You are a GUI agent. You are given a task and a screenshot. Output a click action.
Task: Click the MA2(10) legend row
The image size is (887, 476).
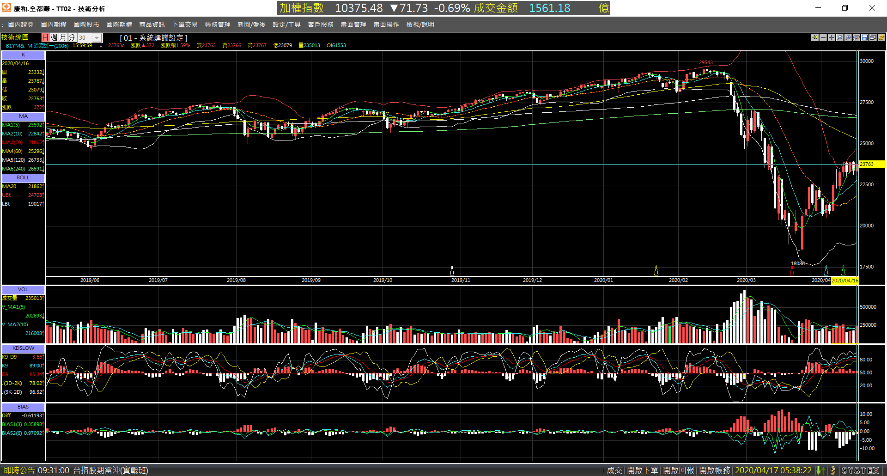(23, 134)
